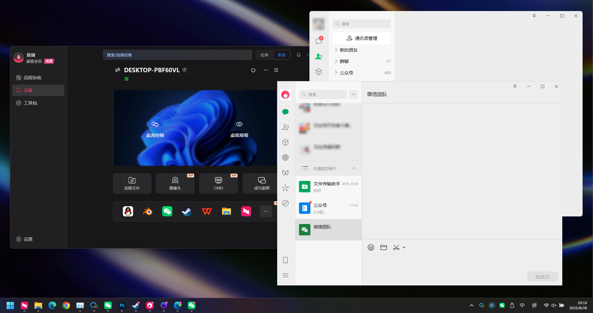
Task: Open the 文件传输助手 chat
Action: pyautogui.click(x=328, y=187)
